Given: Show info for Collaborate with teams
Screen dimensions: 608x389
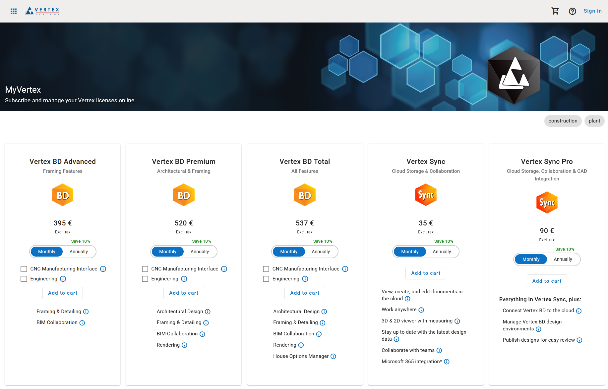Looking at the screenshot, I should 439,350.
